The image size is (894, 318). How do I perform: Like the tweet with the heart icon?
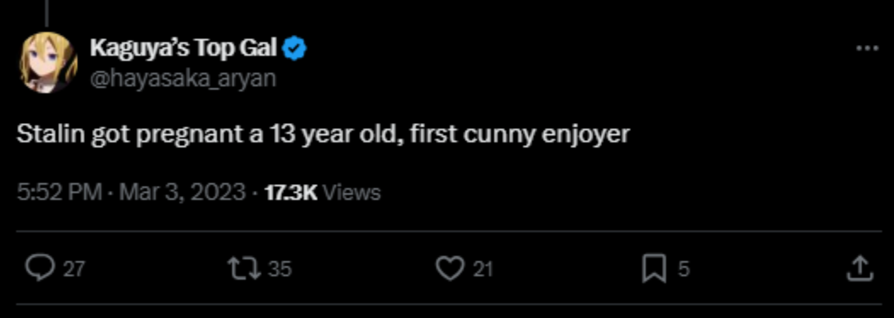(450, 268)
